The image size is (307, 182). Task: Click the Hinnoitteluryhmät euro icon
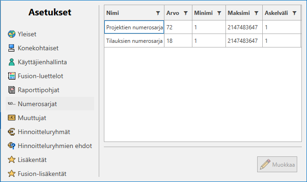(12, 132)
